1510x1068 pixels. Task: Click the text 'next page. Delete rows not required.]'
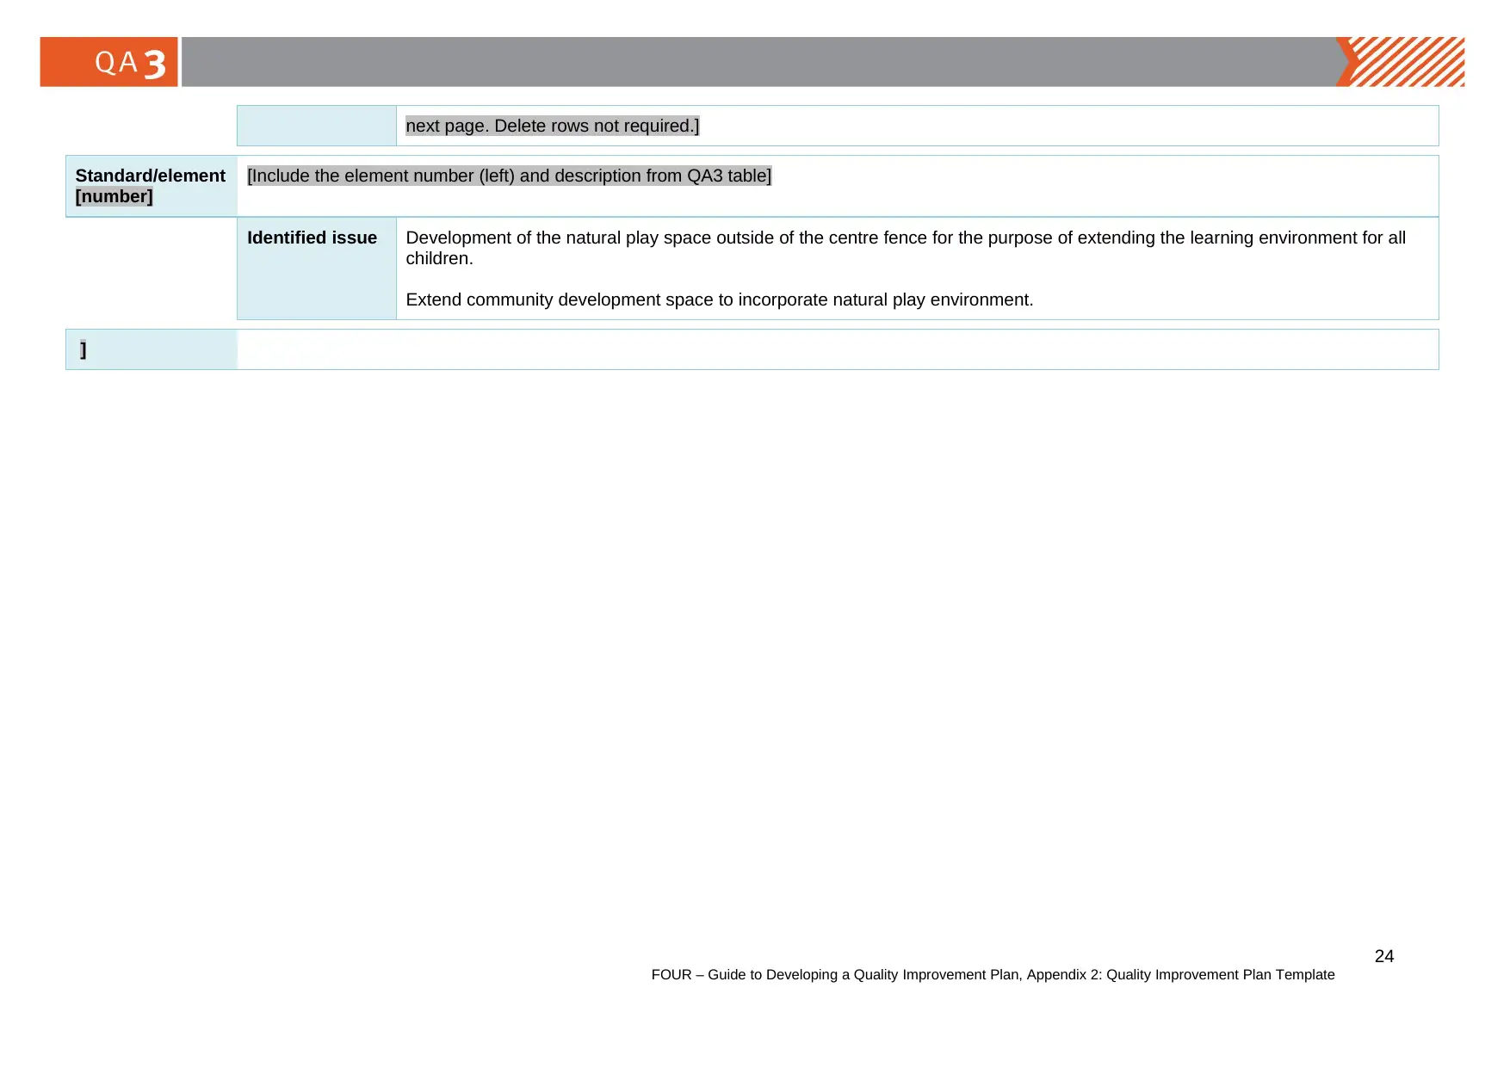click(x=552, y=126)
